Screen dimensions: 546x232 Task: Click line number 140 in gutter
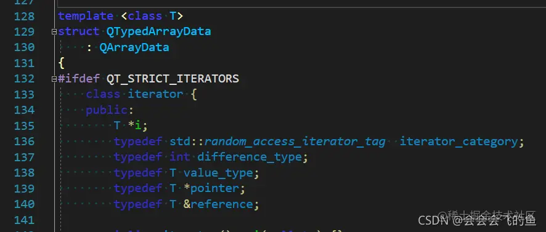click(x=24, y=204)
